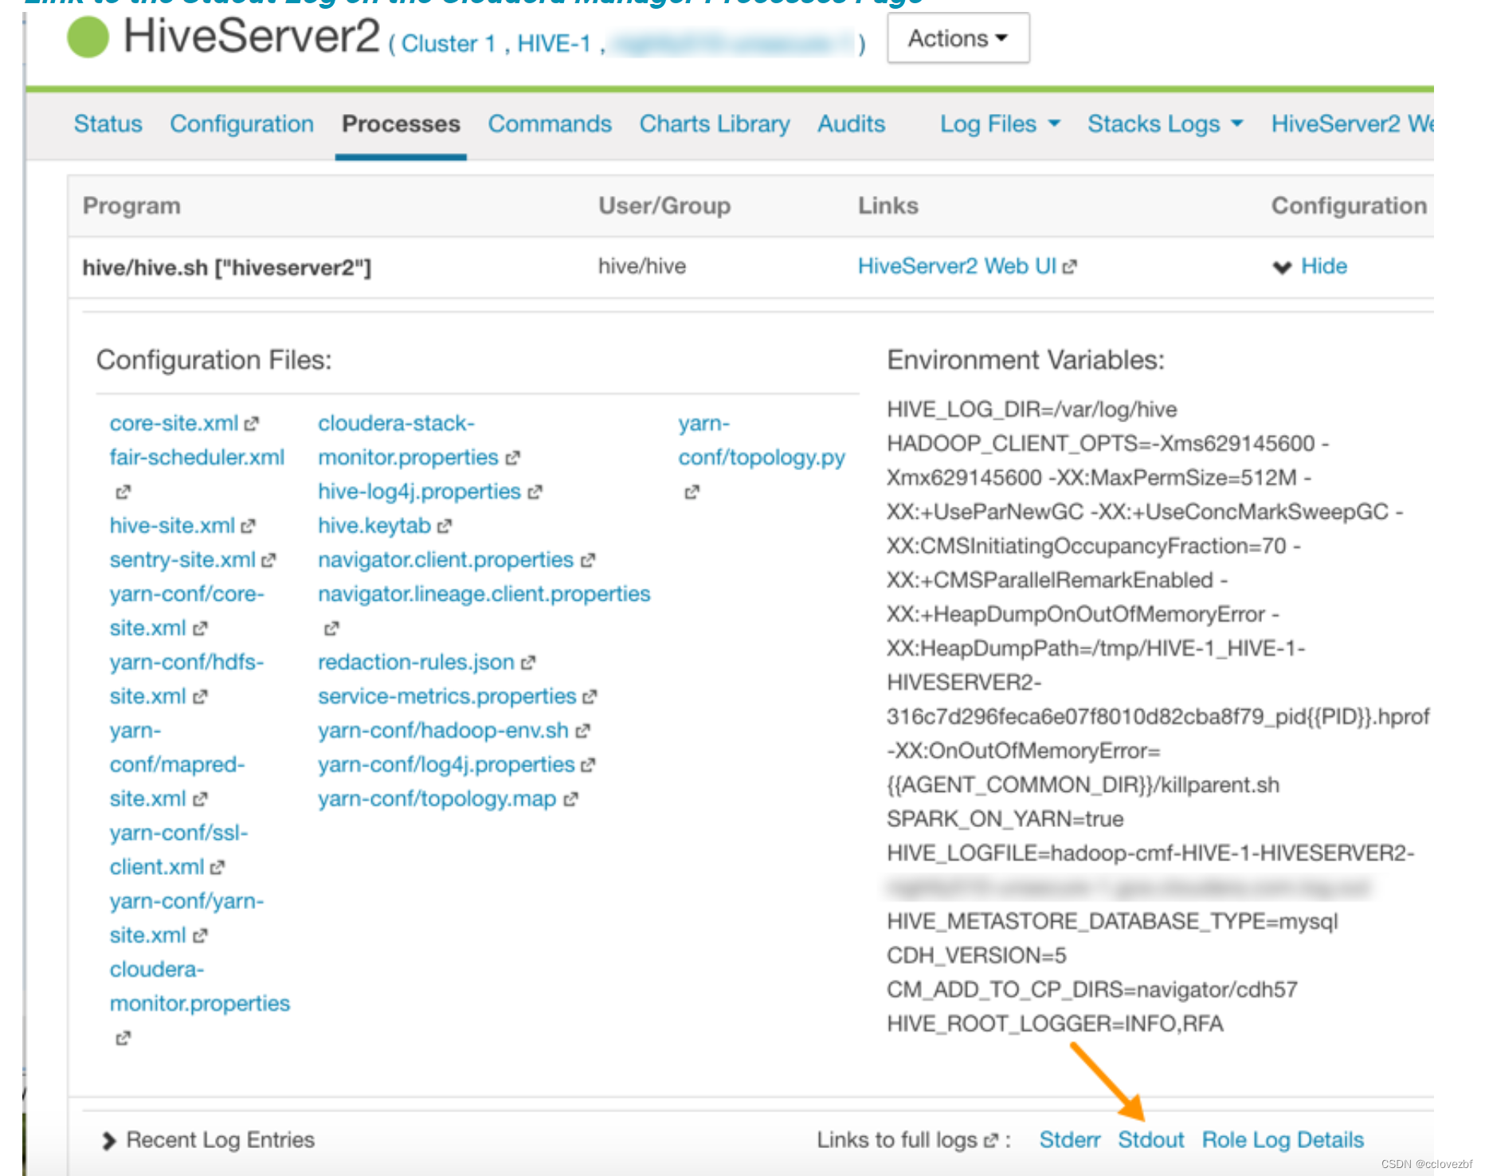Open navigator.client.properties external link icon
Image resolution: width=1485 pixels, height=1176 pixels.
(587, 559)
